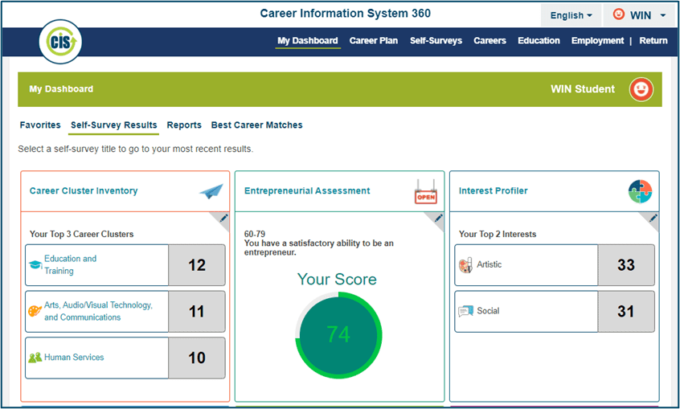The height and width of the screenshot is (409, 680).
Task: Switch to the Favorites tab
Action: click(x=40, y=125)
